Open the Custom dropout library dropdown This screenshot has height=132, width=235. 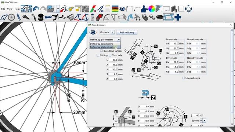113,32
